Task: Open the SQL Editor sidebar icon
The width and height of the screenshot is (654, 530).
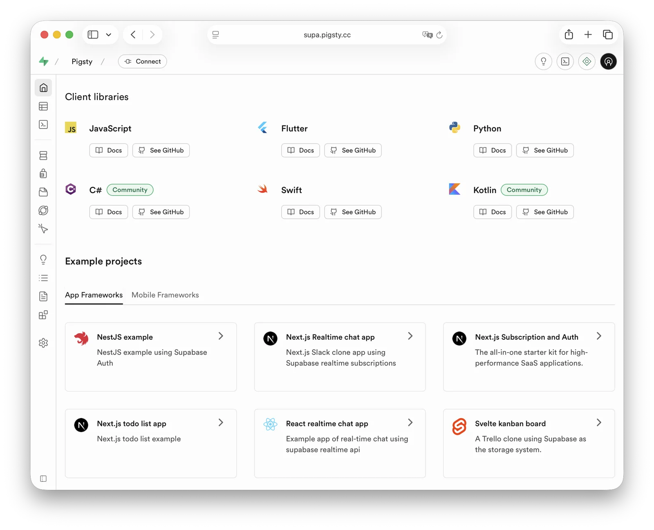Action: tap(43, 125)
